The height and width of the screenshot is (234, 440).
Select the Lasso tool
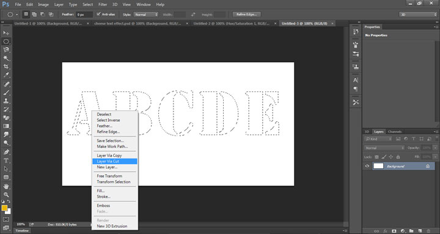(6, 50)
